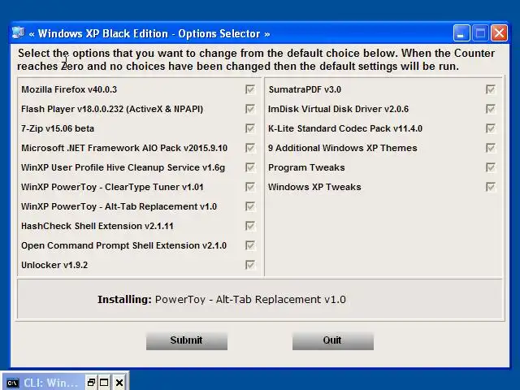The image size is (520, 390).
Task: Close the minimized CLI window
Action: click(119, 383)
